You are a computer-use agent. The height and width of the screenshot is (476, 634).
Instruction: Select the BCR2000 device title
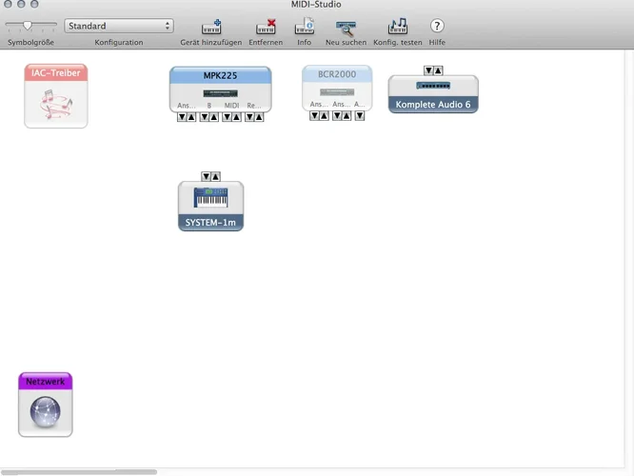coord(337,74)
